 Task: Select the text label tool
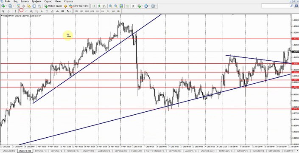[47, 11]
